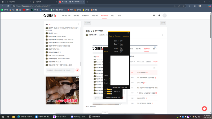212x119 pixels.
Task: Toggle light/dark theme with the sun icon
Action: tap(154, 16)
